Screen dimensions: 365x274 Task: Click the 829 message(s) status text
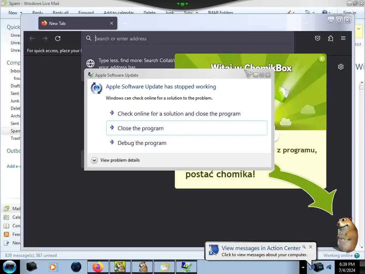click(31, 255)
